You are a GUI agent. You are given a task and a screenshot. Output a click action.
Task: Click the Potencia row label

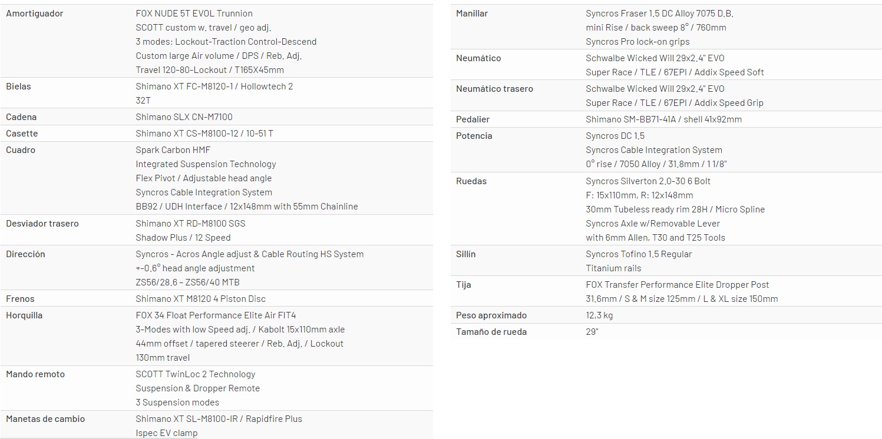(474, 136)
